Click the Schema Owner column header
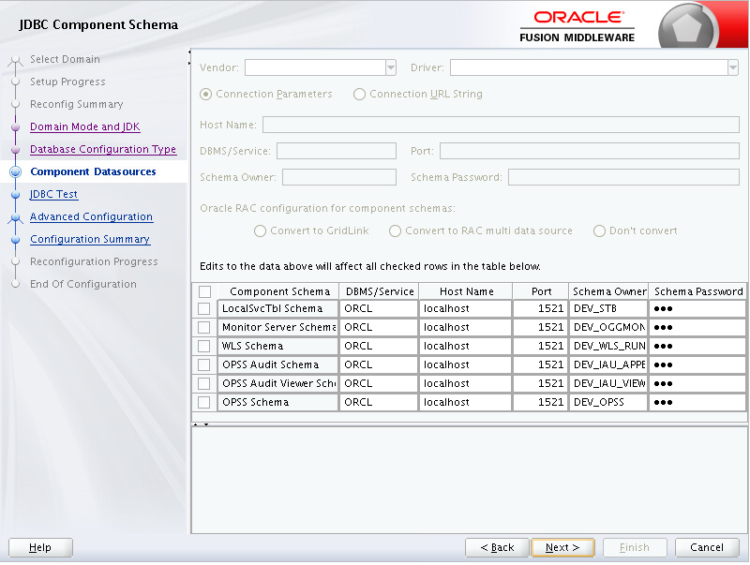The image size is (750, 565). click(608, 291)
